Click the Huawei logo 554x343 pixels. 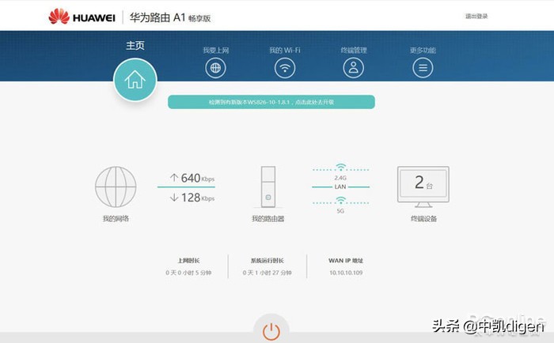(82, 17)
